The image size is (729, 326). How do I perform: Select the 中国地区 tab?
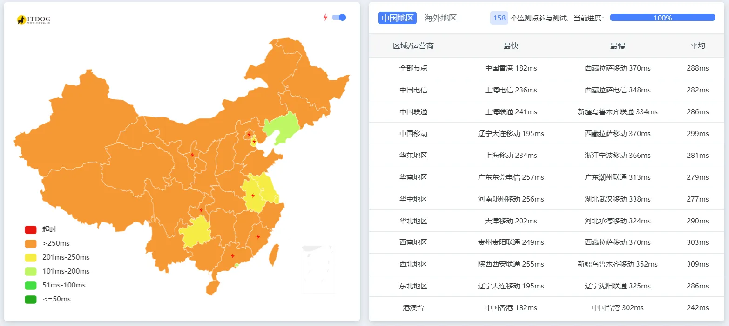pyautogui.click(x=397, y=18)
